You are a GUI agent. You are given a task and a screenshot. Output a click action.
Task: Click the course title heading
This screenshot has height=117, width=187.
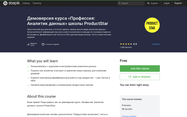click(68, 21)
